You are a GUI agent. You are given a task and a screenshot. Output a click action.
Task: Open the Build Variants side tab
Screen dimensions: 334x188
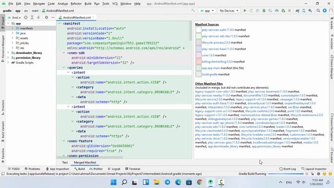pos(3,132)
